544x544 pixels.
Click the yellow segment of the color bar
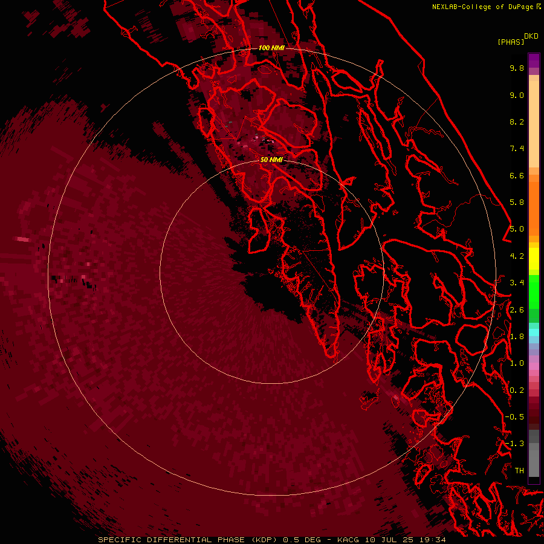[x=534, y=259]
